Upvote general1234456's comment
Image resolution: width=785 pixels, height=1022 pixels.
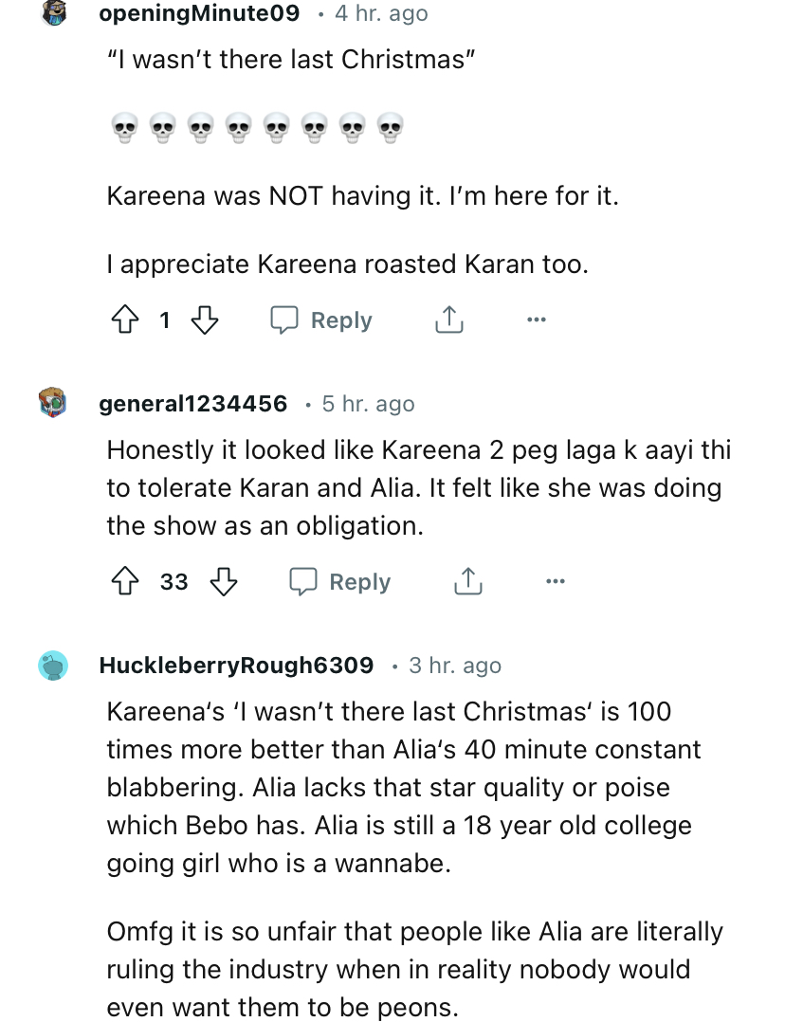124,581
